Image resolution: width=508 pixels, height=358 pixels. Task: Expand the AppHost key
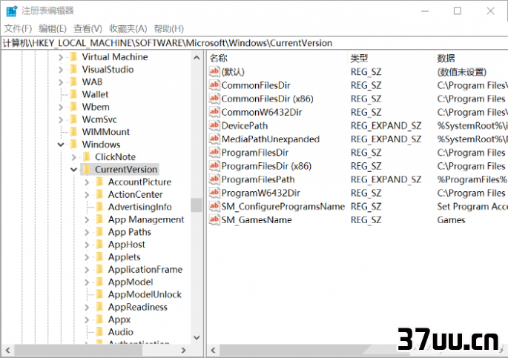(87, 245)
